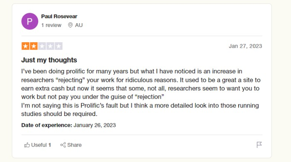Click the third grey rating star
Image resolution: width=291 pixels, height=162 pixels.
(42, 46)
